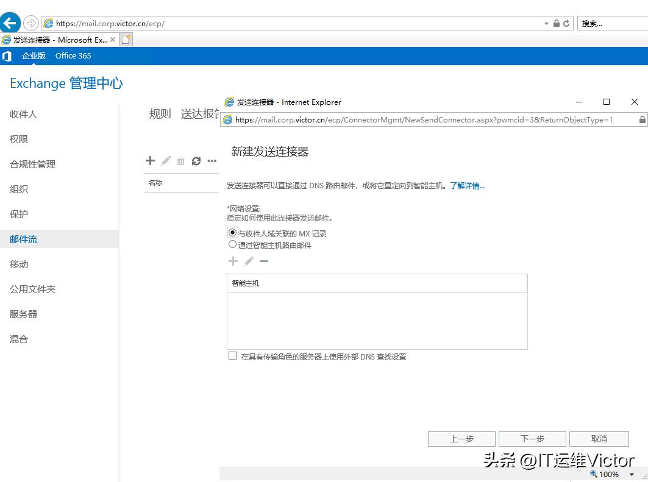Enable 在具有传输角色的服务器上使用外部 DNS 查找设置
Image resolution: width=648 pixels, height=482 pixels.
point(232,356)
